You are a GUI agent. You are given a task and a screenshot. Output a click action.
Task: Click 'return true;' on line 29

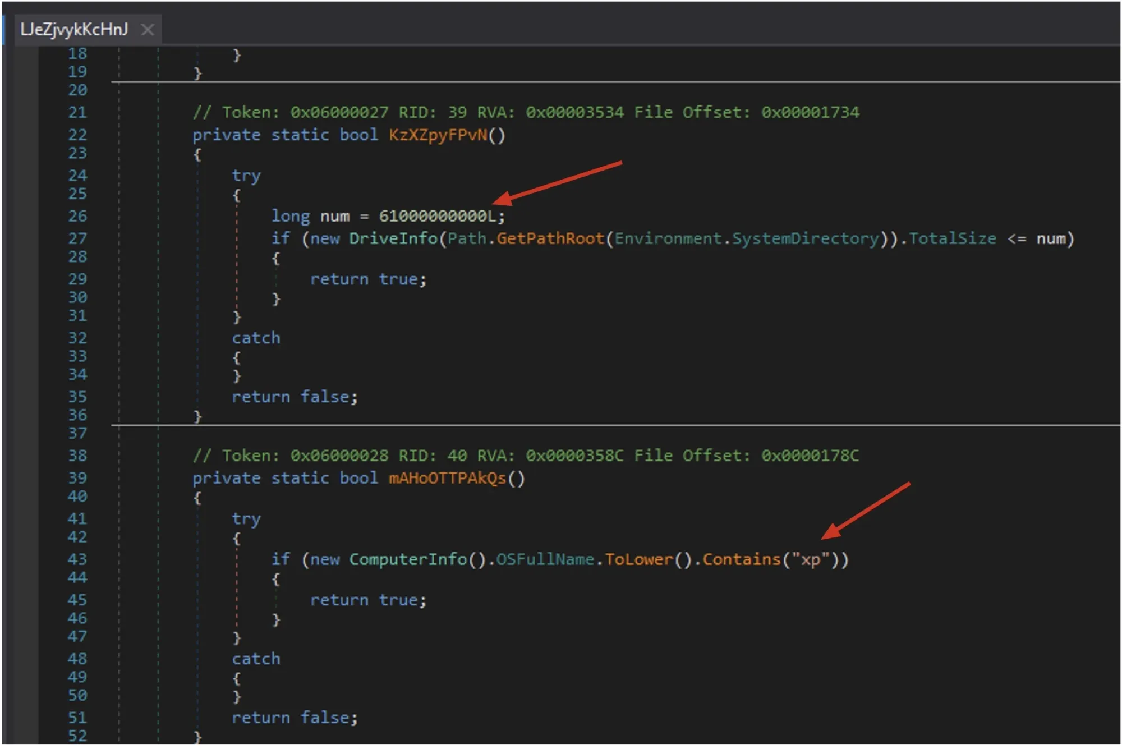(369, 279)
